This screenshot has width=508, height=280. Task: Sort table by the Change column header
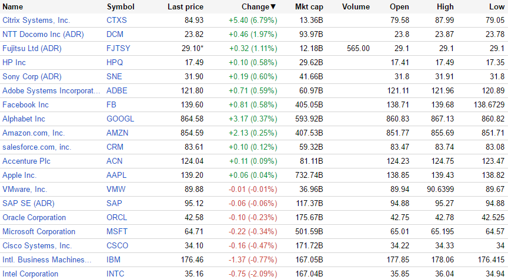[258, 7]
